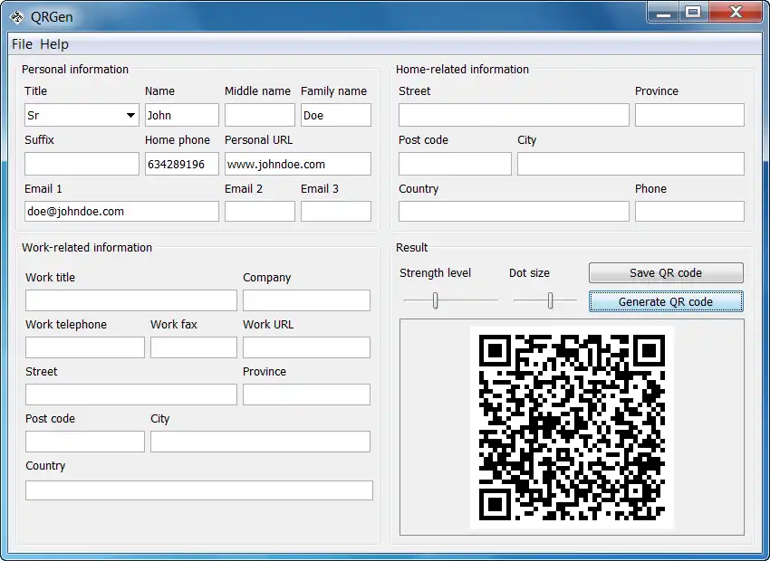
Task: Click the work Post code field
Action: pyautogui.click(x=85, y=442)
